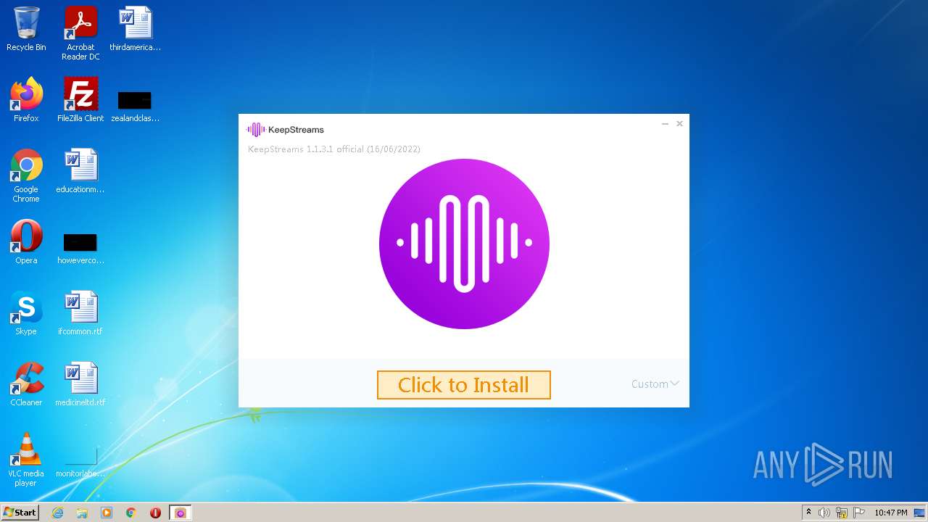The height and width of the screenshot is (522, 928).
Task: Open Internet Explorer from the taskbar
Action: (x=58, y=513)
